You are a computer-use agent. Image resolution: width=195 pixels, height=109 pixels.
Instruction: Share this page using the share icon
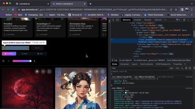pos(171,10)
